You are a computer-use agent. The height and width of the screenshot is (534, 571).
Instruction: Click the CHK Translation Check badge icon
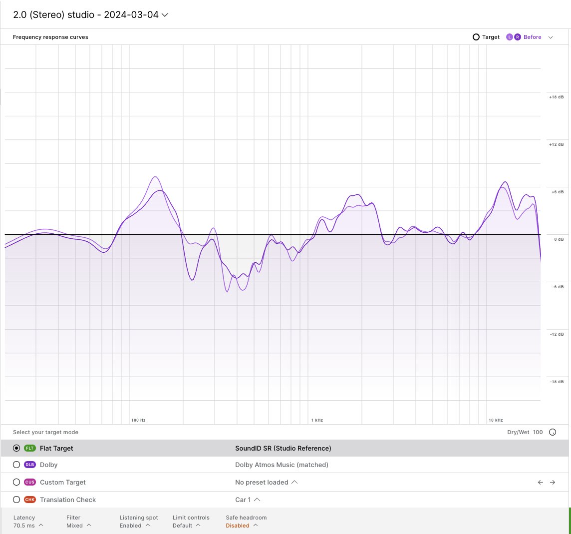30,500
